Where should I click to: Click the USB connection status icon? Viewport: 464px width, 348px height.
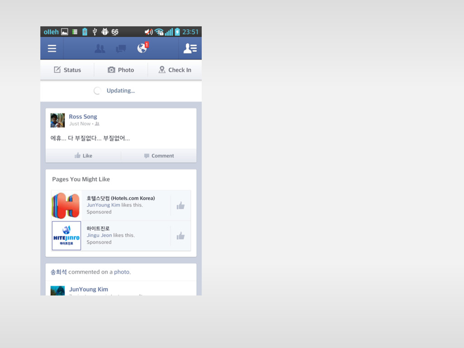coord(95,32)
